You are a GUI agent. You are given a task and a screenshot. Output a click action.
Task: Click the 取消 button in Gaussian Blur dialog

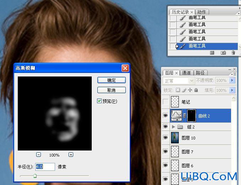pos(111,90)
